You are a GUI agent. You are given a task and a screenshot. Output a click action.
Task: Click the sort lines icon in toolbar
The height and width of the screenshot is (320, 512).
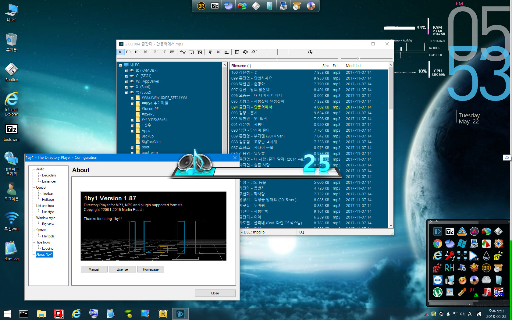226,52
